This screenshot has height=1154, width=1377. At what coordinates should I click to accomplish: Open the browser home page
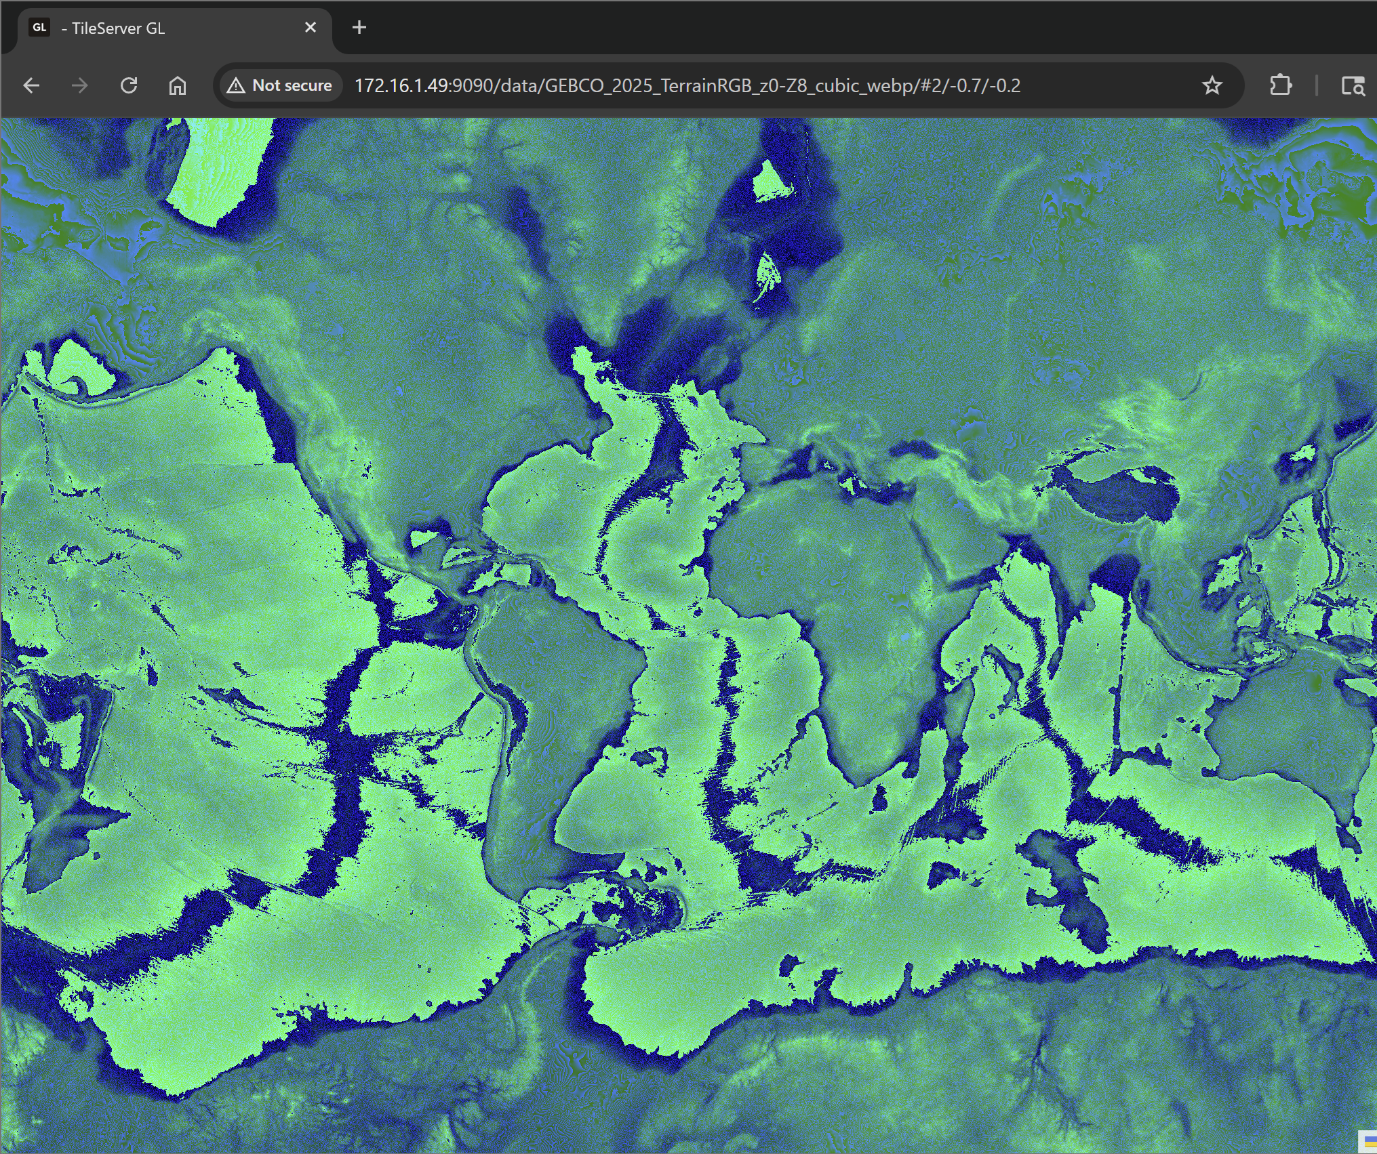[178, 85]
